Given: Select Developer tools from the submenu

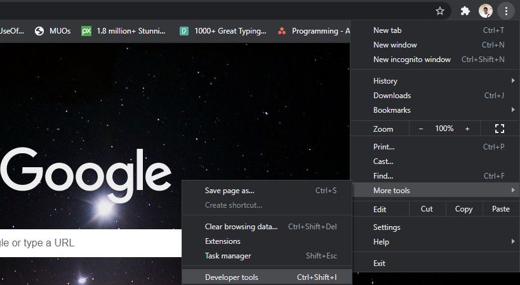Looking at the screenshot, I should [232, 277].
